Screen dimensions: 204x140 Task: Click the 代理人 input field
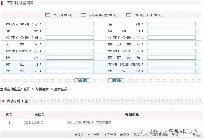[x=70, y=71]
